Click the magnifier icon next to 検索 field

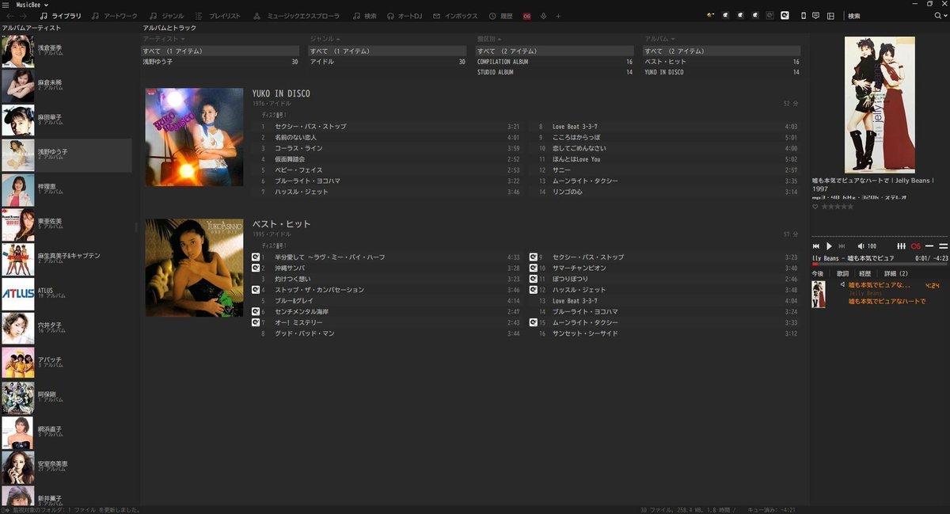coord(937,14)
